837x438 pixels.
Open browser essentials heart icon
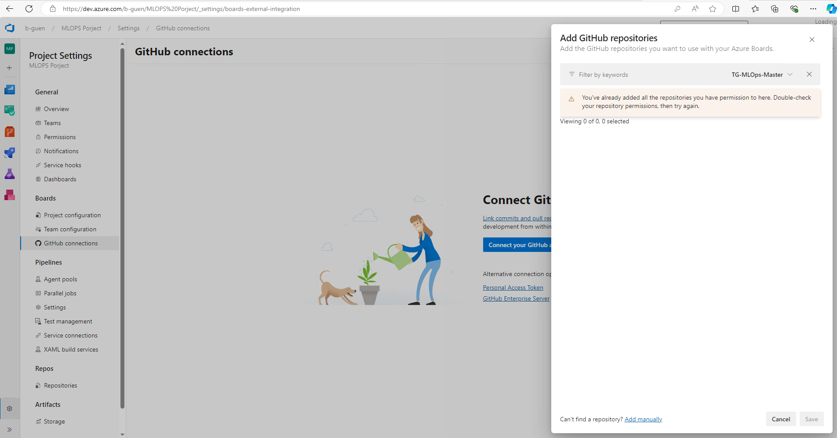[794, 9]
